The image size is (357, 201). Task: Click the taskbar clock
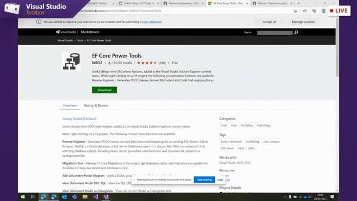pos(320,197)
